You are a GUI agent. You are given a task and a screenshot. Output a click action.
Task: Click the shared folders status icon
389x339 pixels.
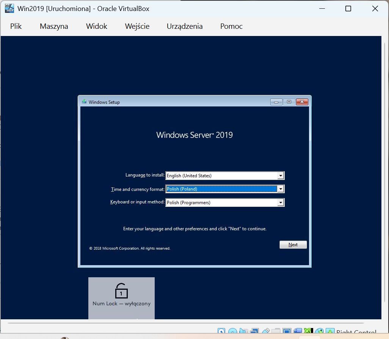[x=276, y=333]
